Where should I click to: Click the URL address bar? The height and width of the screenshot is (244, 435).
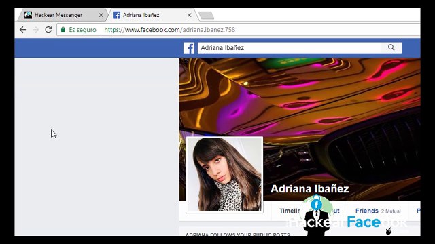pos(239,30)
